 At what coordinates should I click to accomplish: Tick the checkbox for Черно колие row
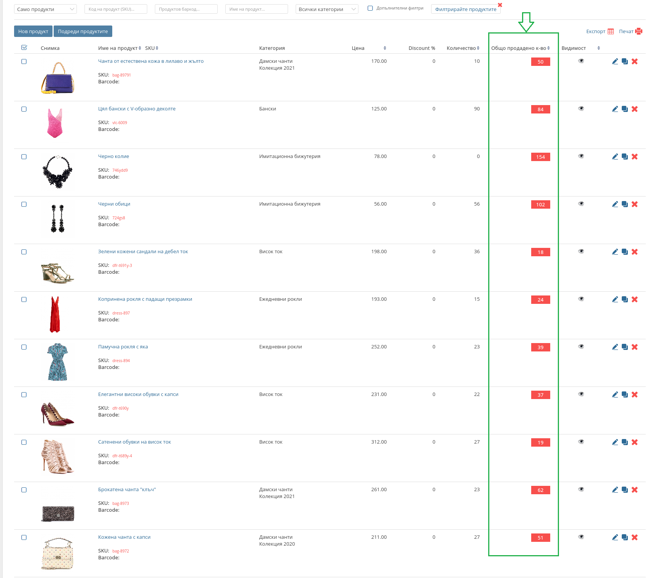coord(24,157)
